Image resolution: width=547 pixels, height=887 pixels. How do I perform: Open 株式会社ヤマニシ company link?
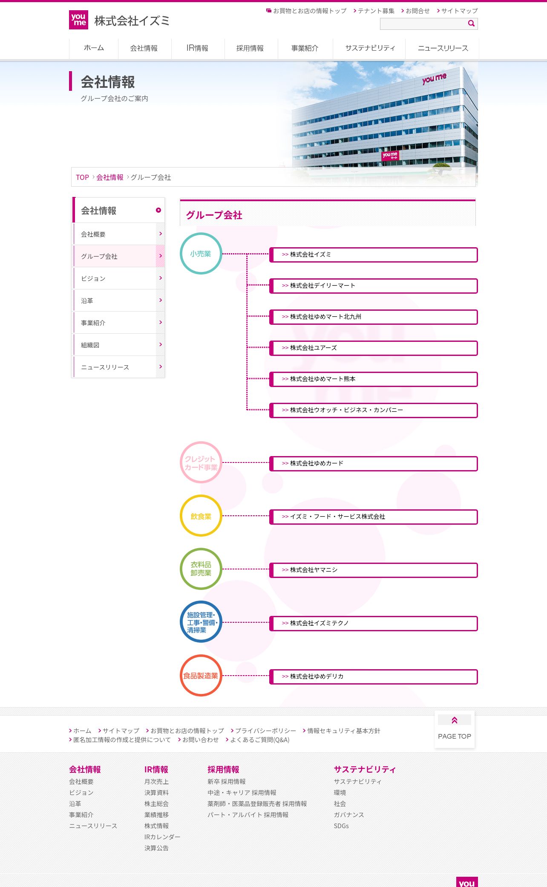pyautogui.click(x=374, y=570)
